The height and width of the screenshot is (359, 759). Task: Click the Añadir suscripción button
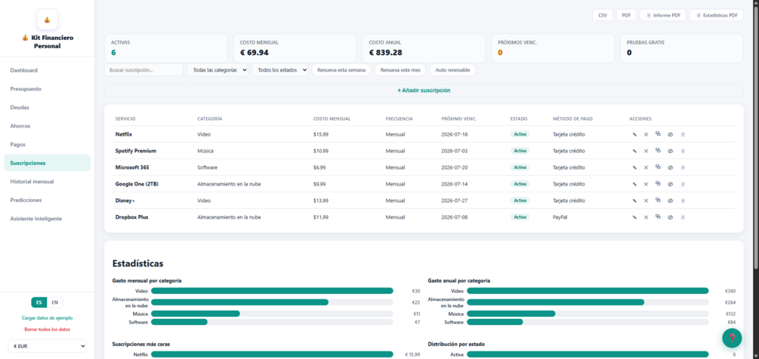pyautogui.click(x=424, y=91)
